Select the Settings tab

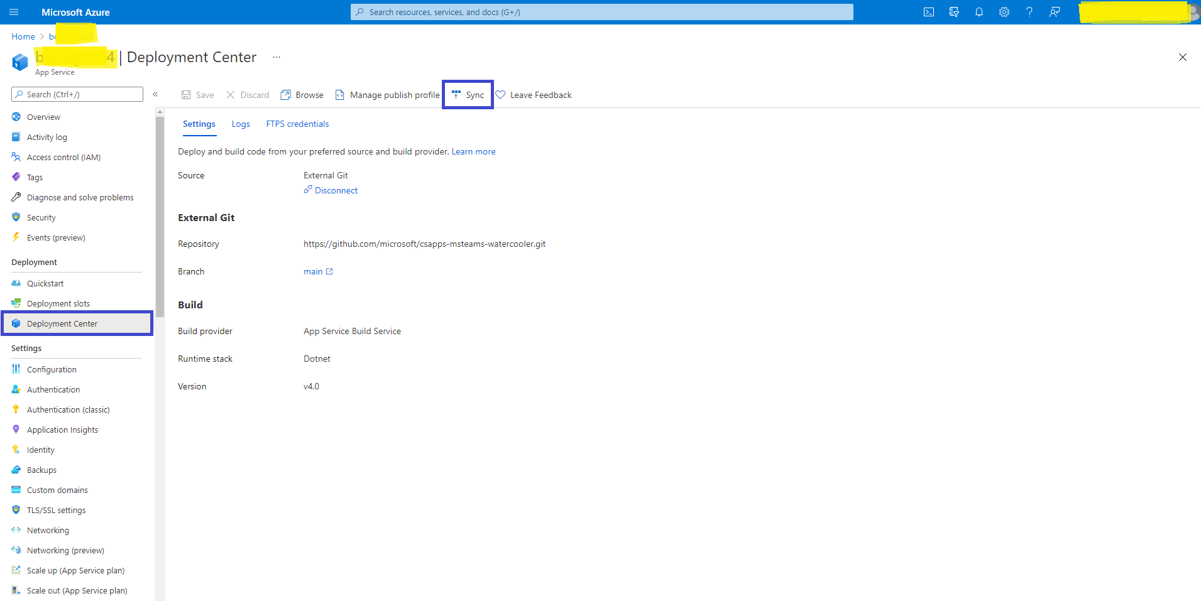(199, 124)
